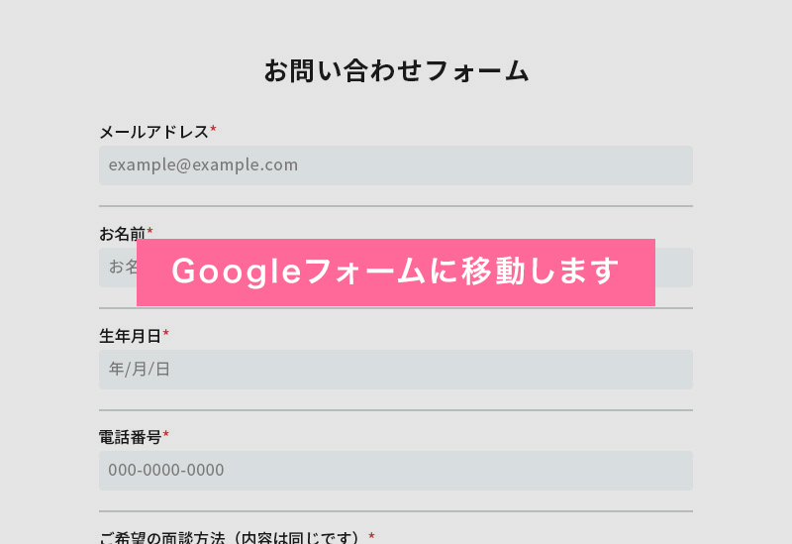
Task: Click the separator under the 生年月日 field
Action: pos(396,410)
